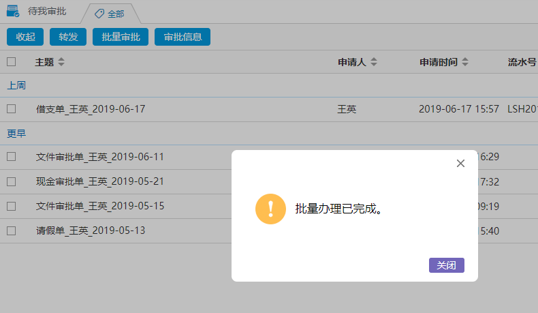This screenshot has height=313, width=538.
Task: Click the 更早 group header
Action: [16, 133]
